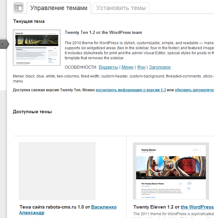Viewport: 214px width, 218px height.
Task: Click the Доступные темы heading
Action: [x=32, y=112]
